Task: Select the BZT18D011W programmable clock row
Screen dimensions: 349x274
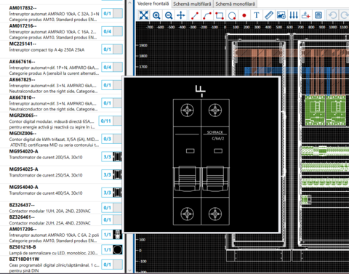Action: pos(62,265)
